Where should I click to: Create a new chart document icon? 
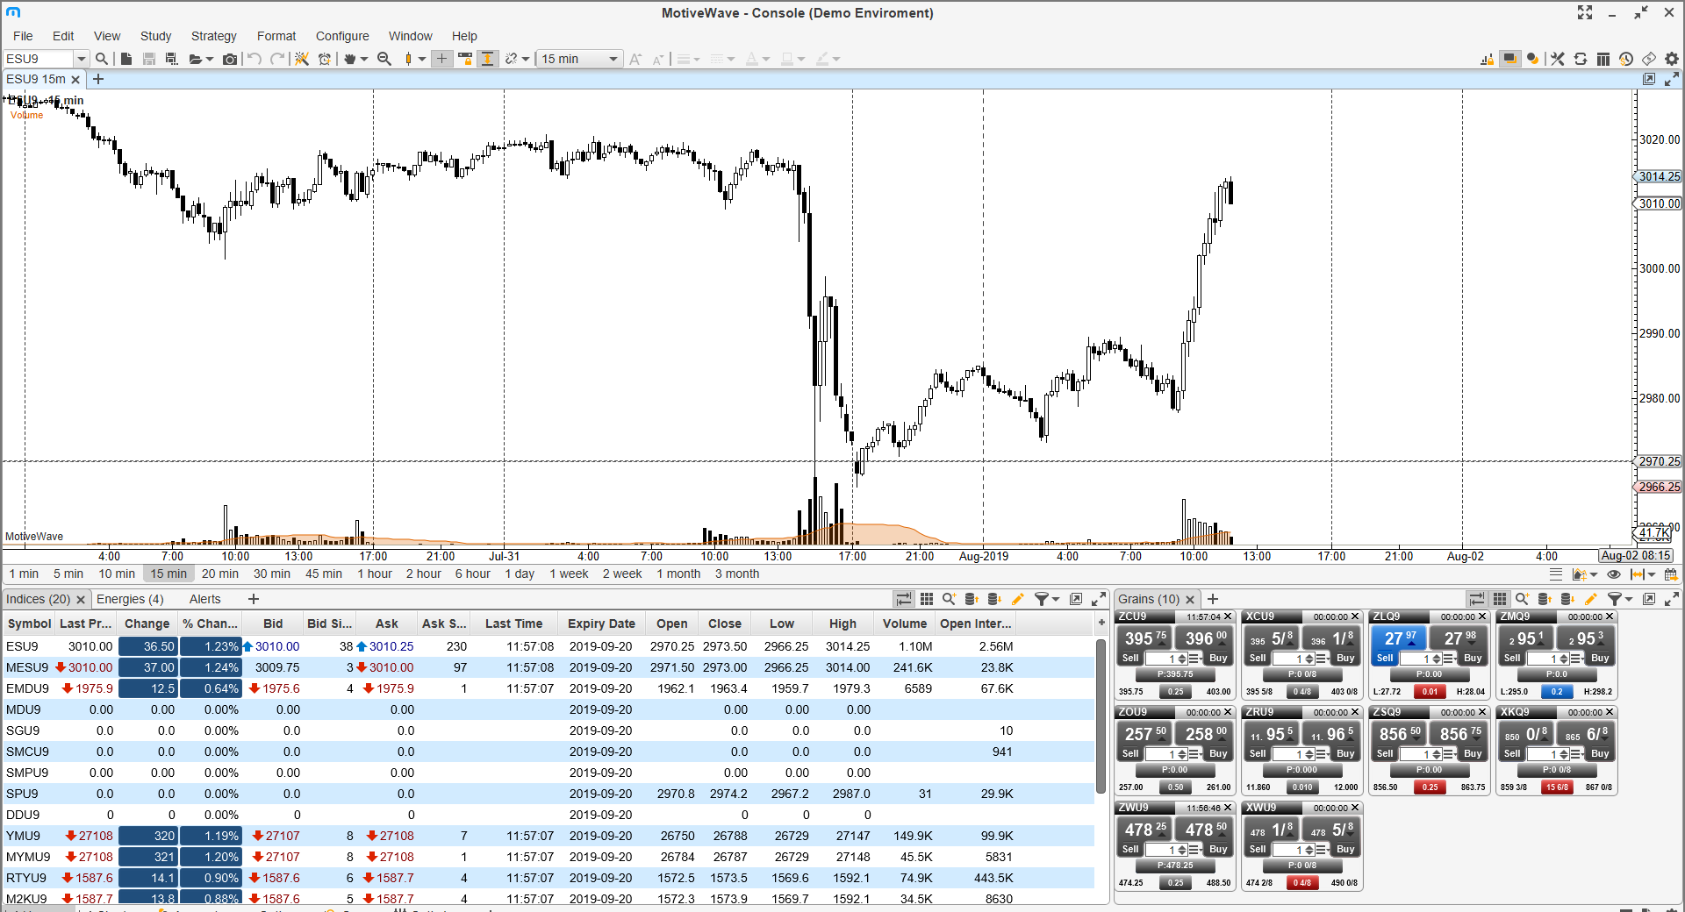pos(126,59)
